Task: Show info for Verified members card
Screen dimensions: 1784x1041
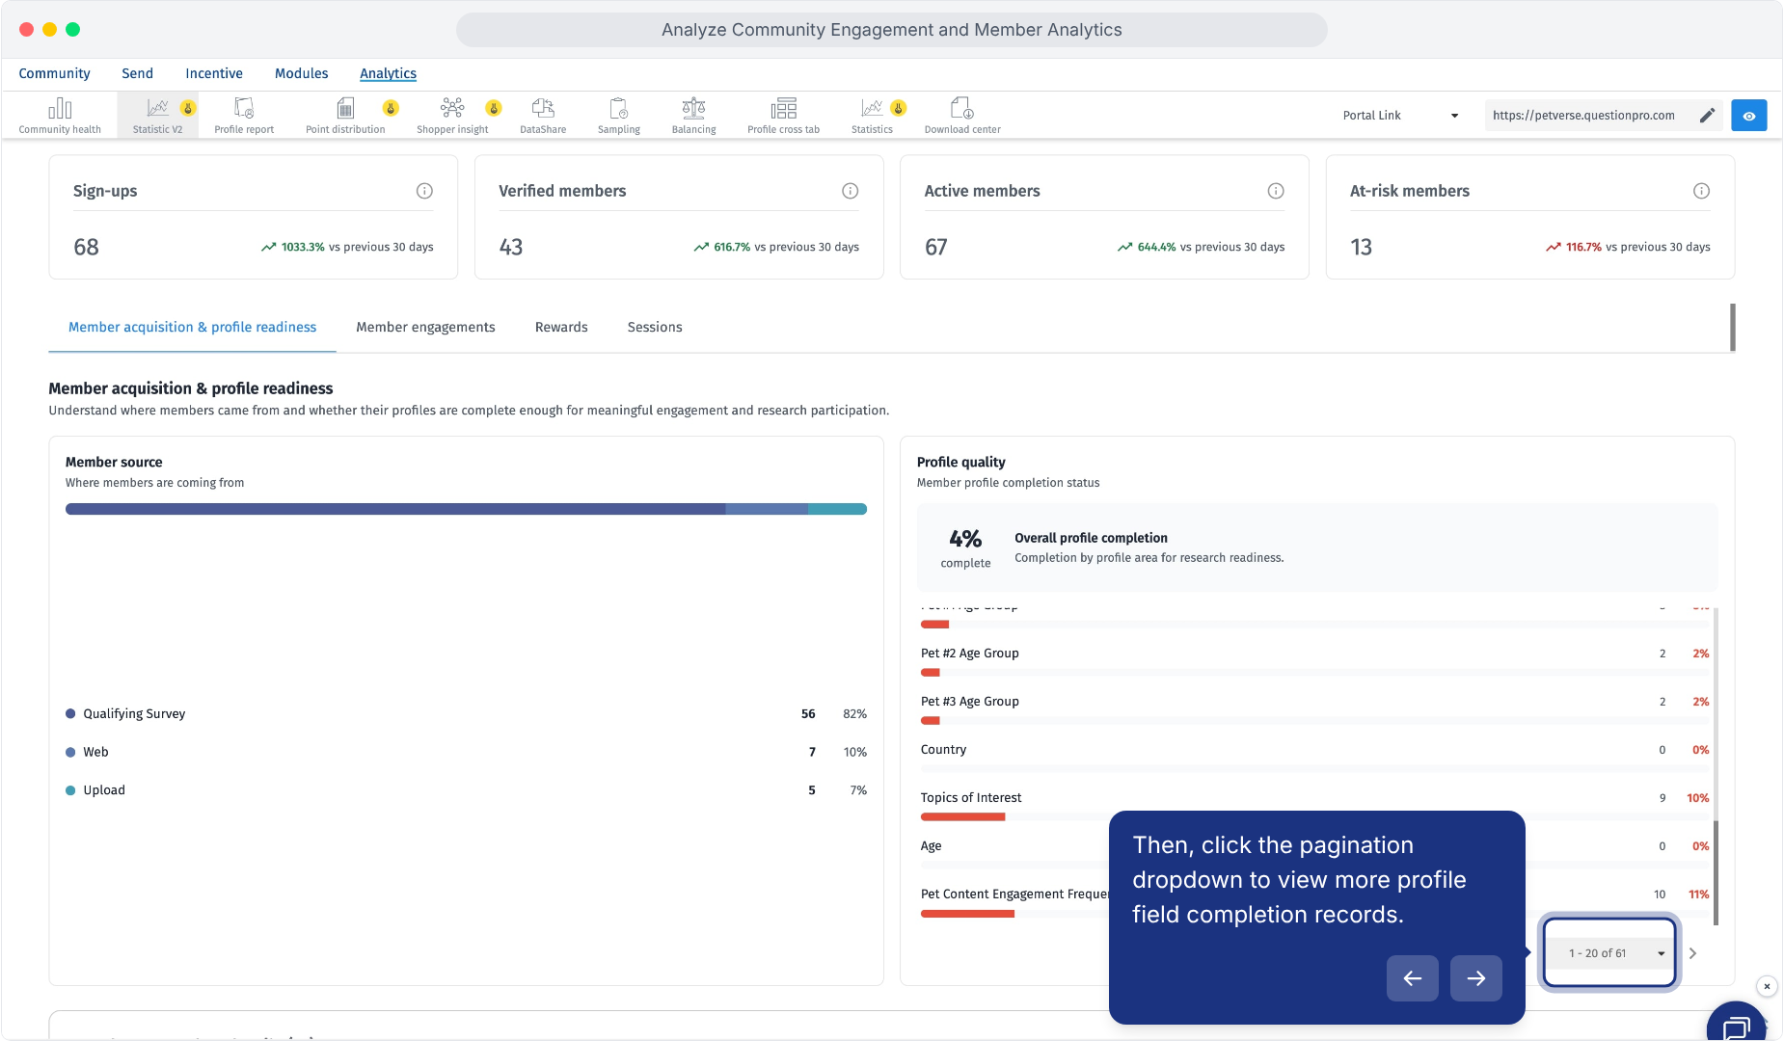Action: pos(850,191)
